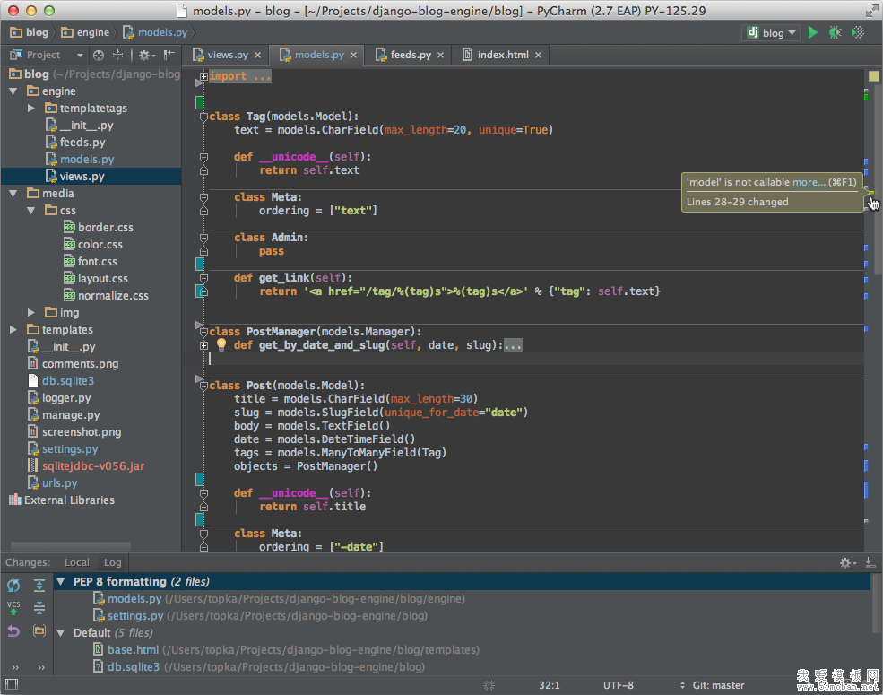Screen dimensions: 883x695
Task: Click the Refresh changes icon in Changes panel
Action: coord(13,586)
